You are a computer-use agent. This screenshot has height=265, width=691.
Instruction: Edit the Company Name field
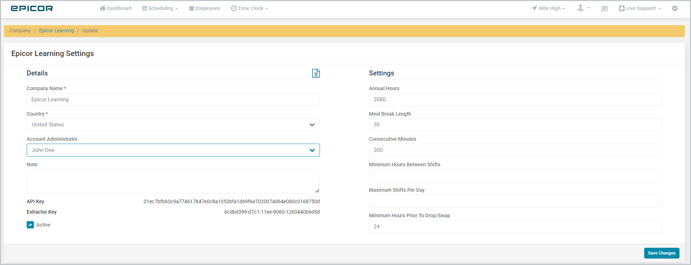[x=173, y=99]
